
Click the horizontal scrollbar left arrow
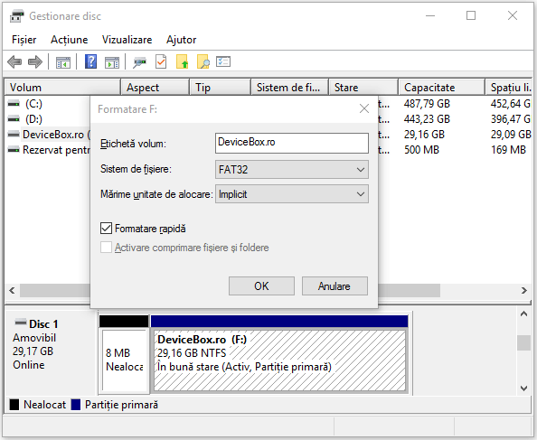pos(12,291)
